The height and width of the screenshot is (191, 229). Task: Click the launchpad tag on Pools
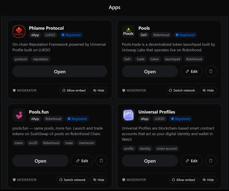[172, 59]
